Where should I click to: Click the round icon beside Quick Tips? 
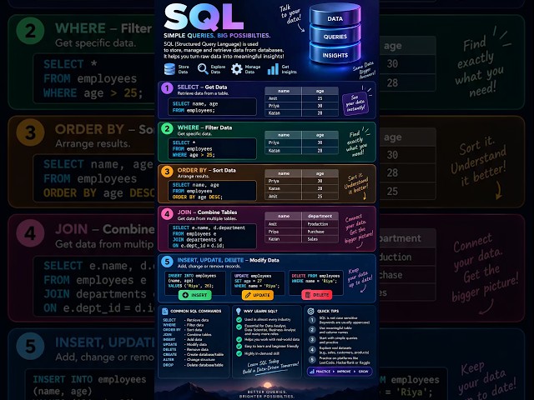tap(310, 311)
